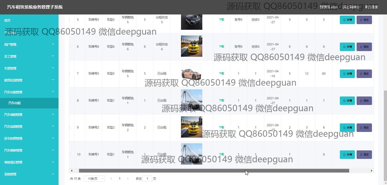Go to 首页 in the sidebar
387x185 pixels.
pyautogui.click(x=7, y=20)
